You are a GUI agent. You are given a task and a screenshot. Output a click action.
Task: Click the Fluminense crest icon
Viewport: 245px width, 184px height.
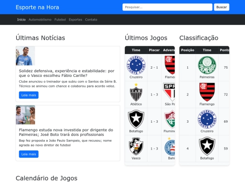[170, 119]
